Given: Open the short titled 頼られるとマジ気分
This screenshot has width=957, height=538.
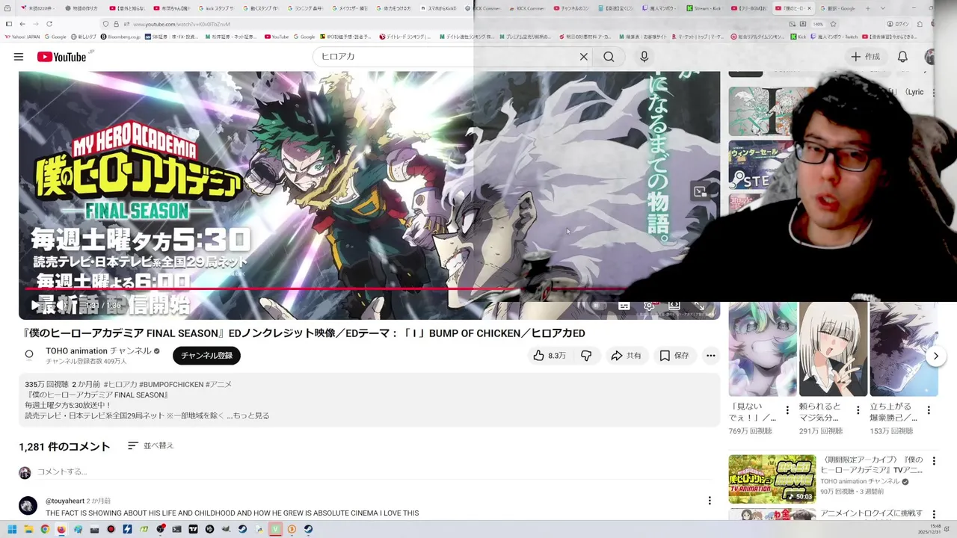Looking at the screenshot, I should [821, 412].
